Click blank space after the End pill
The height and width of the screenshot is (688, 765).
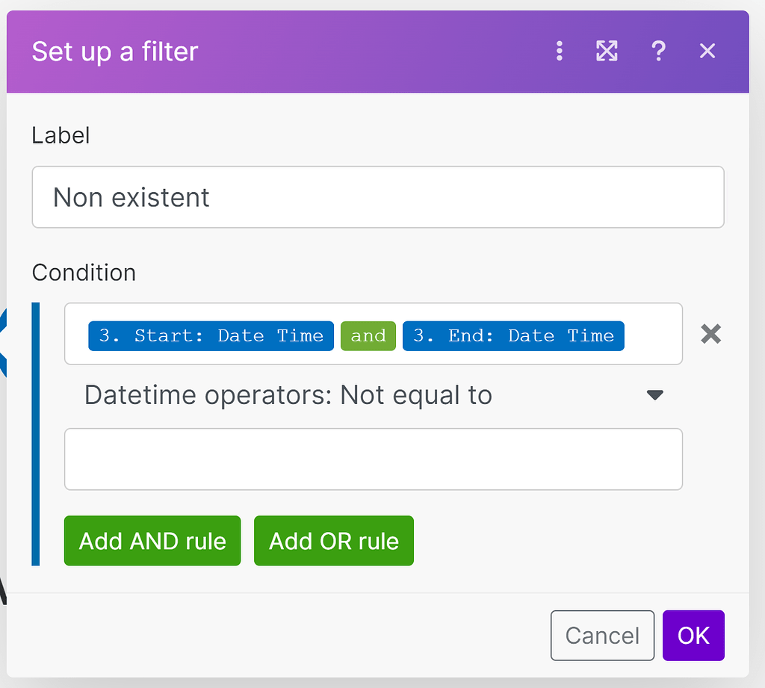pos(652,335)
